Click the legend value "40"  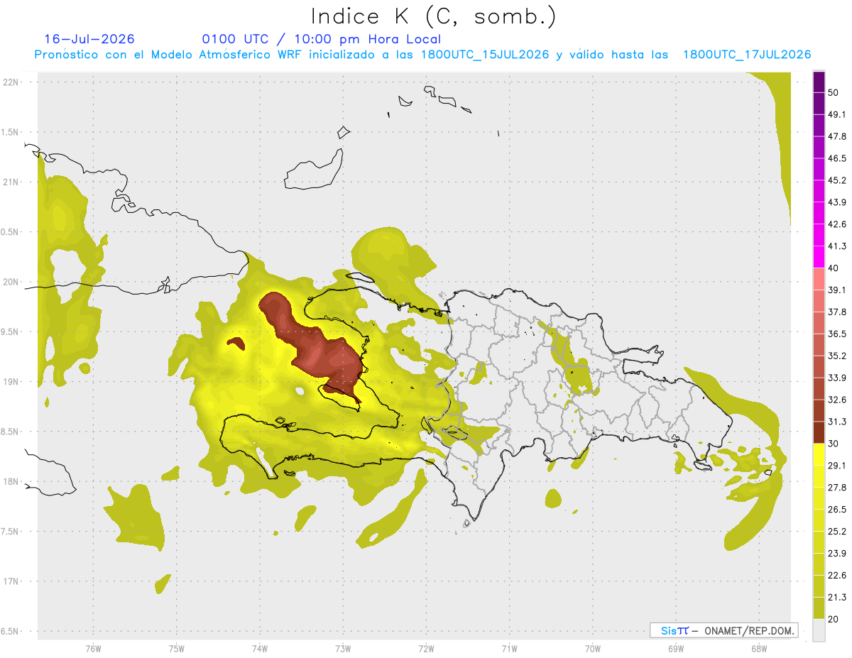(x=834, y=268)
